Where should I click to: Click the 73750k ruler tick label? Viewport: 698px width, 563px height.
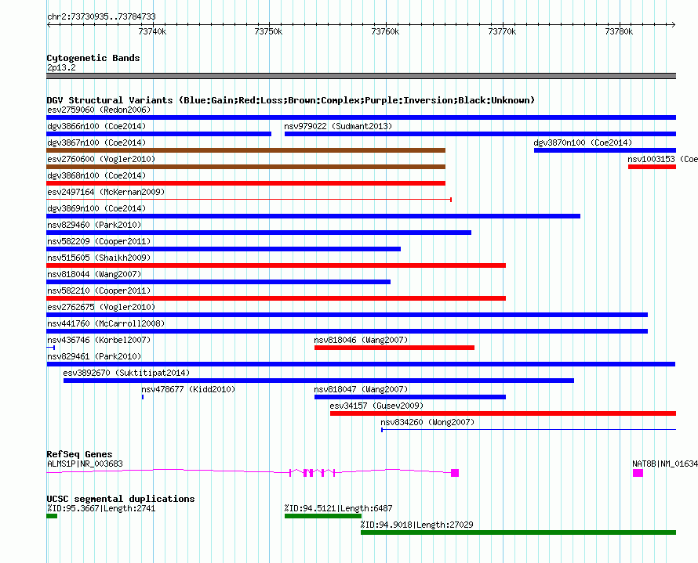(268, 31)
